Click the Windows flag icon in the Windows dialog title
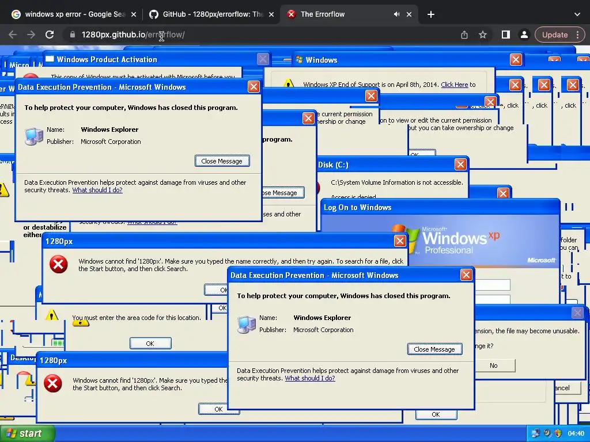Viewport: 590px width, 442px height. (x=300, y=60)
